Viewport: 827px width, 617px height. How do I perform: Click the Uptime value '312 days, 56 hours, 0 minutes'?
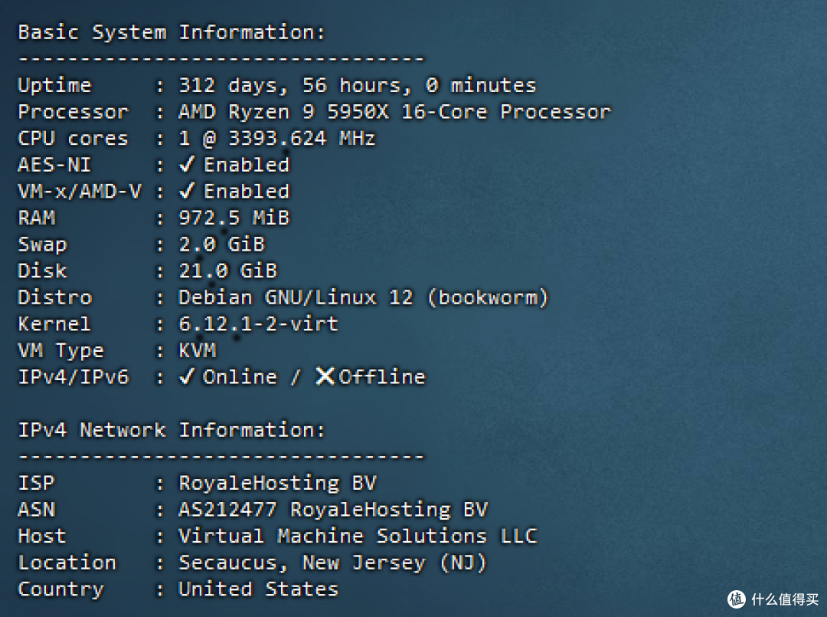pyautogui.click(x=357, y=86)
